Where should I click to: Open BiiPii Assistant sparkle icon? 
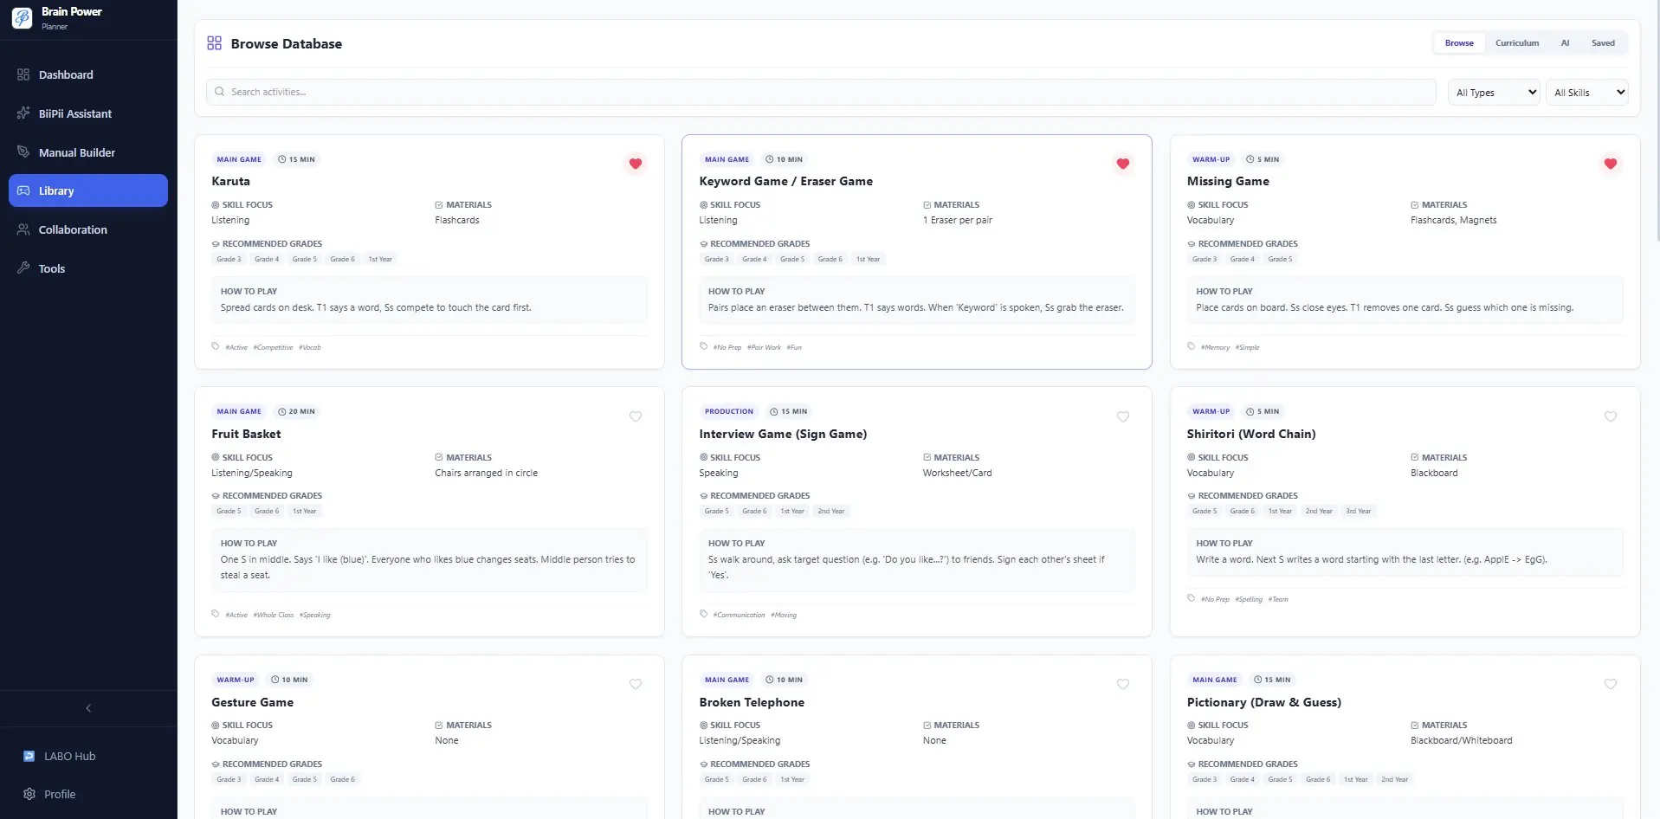point(23,113)
